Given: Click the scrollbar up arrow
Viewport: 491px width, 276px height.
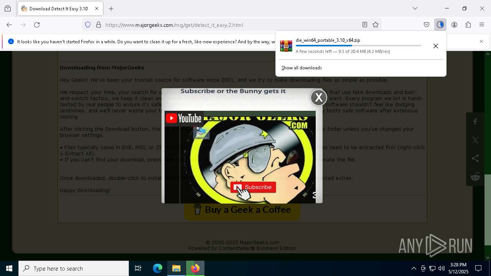Looking at the screenshot, I should [x=488, y=54].
